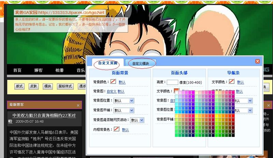273x158 pixels.
Task: Click 默认 link for 导航条 背景图
Action: click(240, 91)
